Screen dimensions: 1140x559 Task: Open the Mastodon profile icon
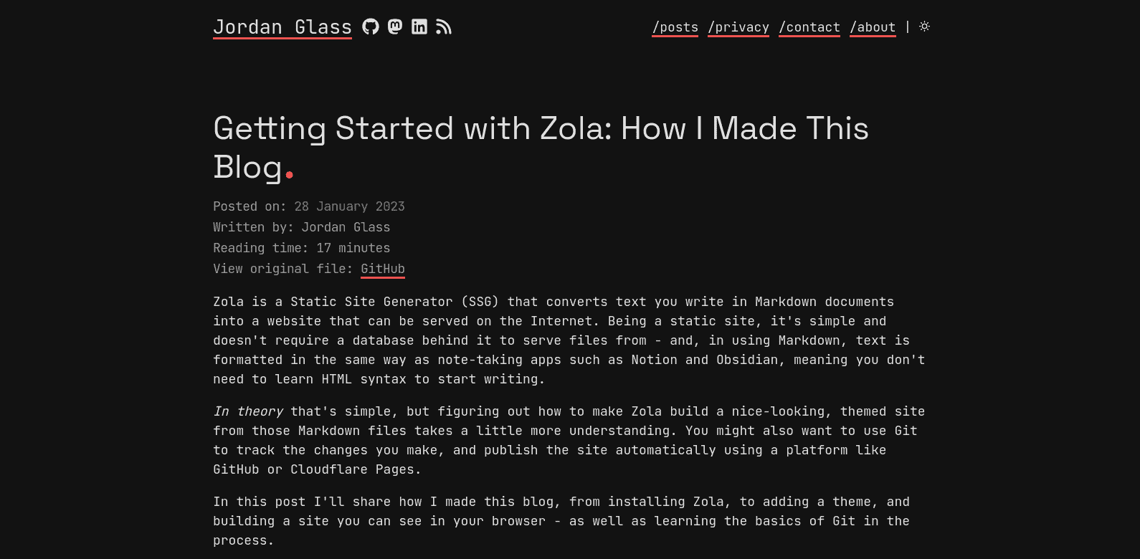[x=395, y=27]
